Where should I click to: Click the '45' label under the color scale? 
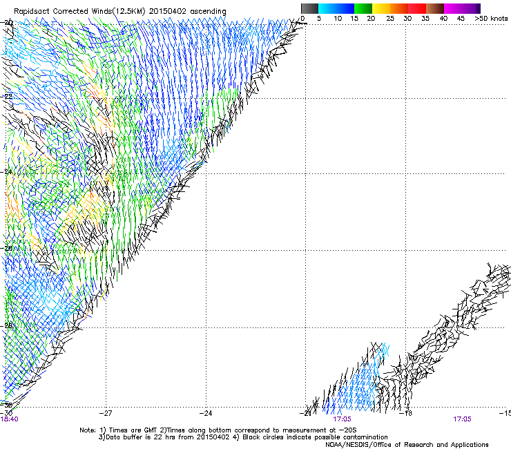[x=461, y=19]
